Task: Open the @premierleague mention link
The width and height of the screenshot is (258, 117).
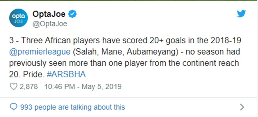Action: pos(40,51)
